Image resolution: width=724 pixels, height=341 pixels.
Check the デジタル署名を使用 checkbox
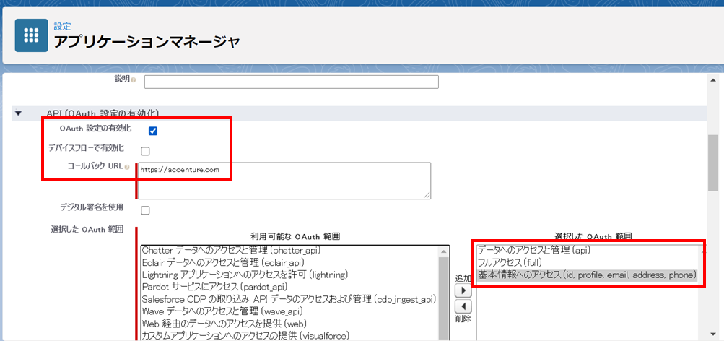click(145, 210)
